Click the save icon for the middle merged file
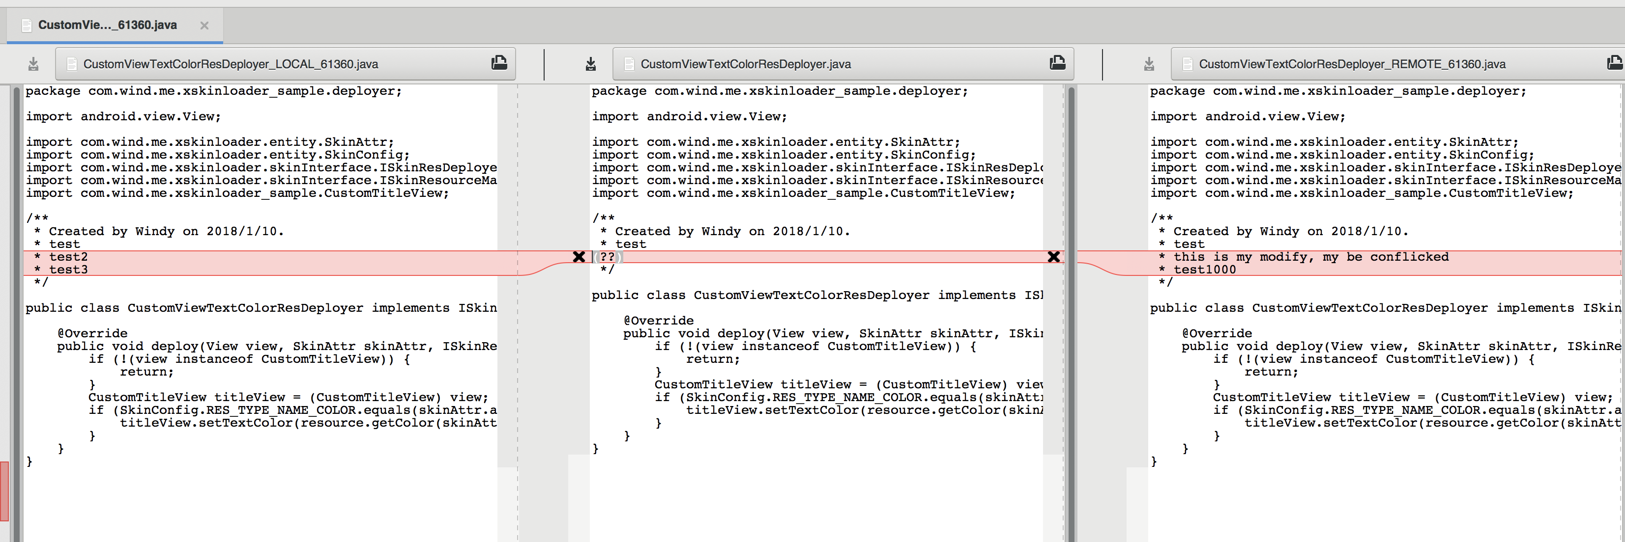1625x542 pixels. (x=590, y=64)
